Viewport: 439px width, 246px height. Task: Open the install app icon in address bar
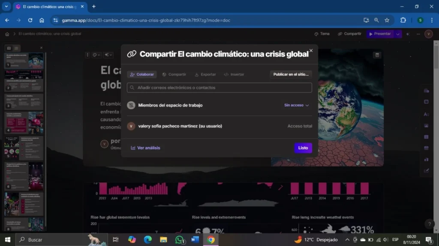point(366,20)
